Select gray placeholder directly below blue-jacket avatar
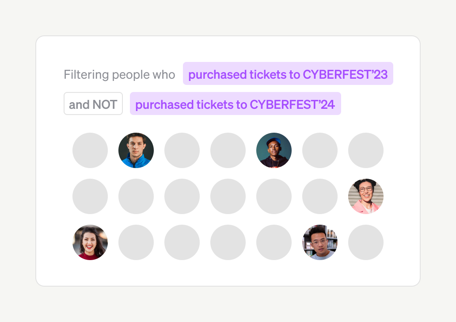The image size is (456, 322). [x=136, y=196]
